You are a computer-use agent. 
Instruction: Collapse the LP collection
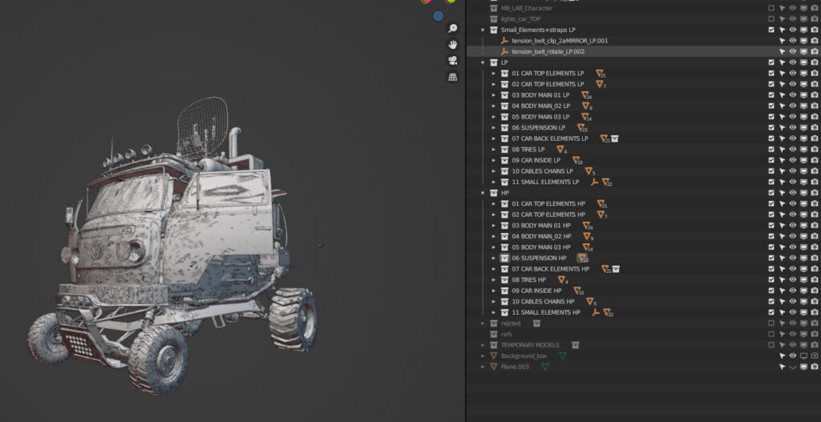(483, 62)
